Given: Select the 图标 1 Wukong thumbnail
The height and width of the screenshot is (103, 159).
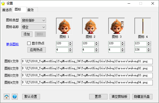Looking at the screenshot, I should pyautogui.click(x=64, y=26).
